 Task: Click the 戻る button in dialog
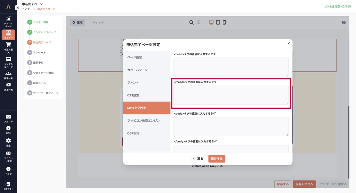coord(198,159)
